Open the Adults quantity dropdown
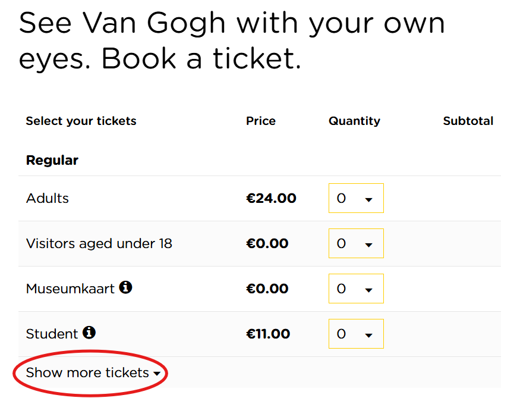This screenshot has height=398, width=517. tap(356, 198)
